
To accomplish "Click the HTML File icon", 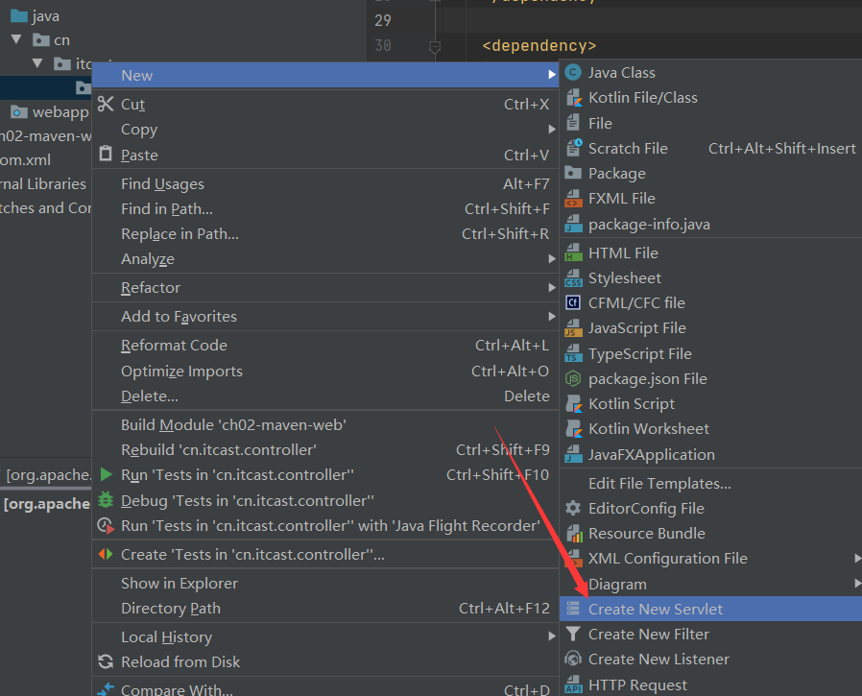I will (573, 252).
